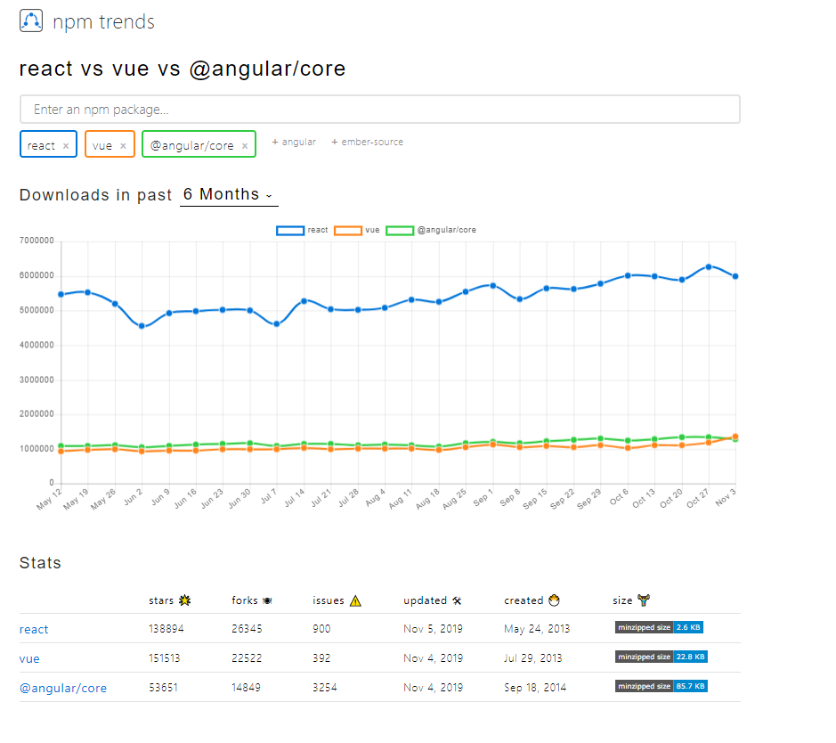The height and width of the screenshot is (743, 836).
Task: Open the react link in Stats table
Action: 34,629
